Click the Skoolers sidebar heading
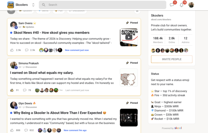Screen dimensions: 208x133 [x=157, y=16]
